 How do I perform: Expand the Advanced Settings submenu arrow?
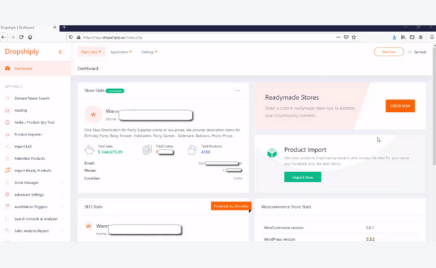pyautogui.click(x=63, y=195)
